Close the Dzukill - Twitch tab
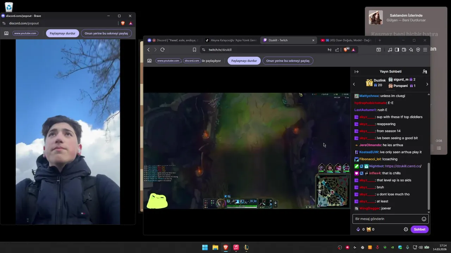451x253 pixels. (x=313, y=40)
